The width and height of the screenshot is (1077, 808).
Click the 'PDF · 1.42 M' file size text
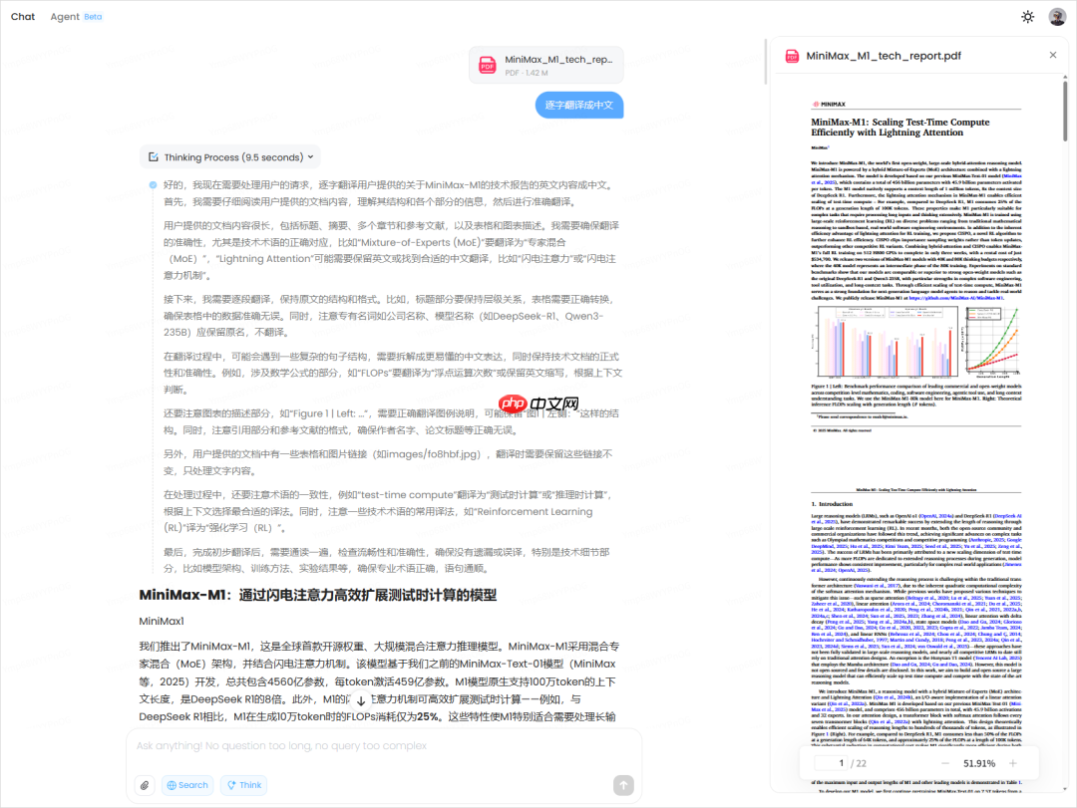point(527,73)
